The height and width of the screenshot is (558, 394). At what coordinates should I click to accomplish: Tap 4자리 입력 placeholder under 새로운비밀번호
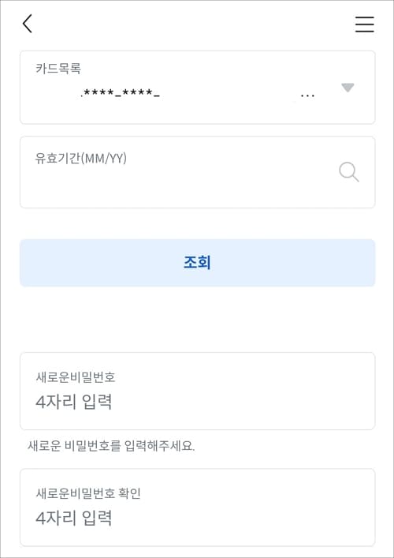click(x=74, y=402)
